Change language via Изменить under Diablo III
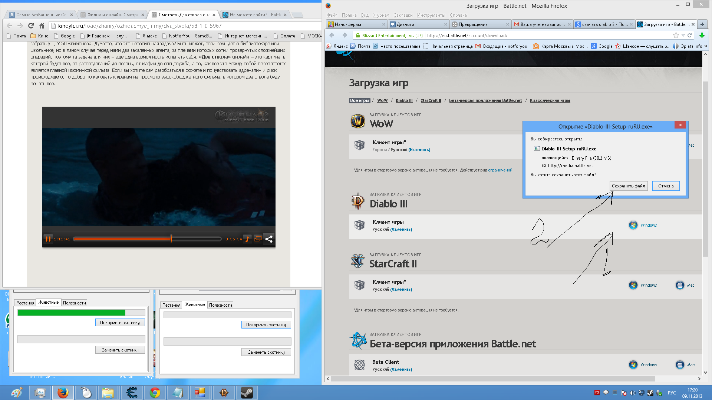712x400 pixels. click(x=401, y=229)
